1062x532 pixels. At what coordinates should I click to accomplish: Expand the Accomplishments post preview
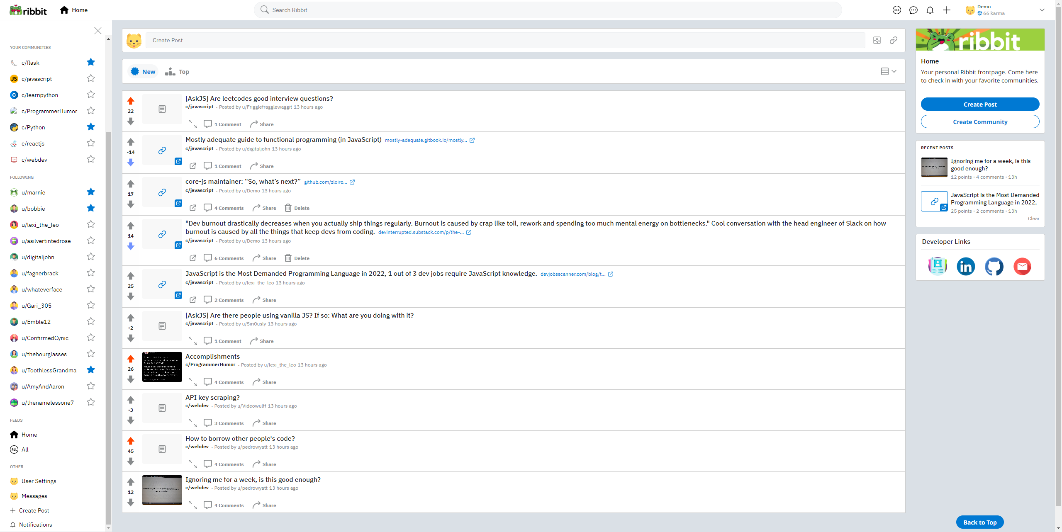pos(193,382)
